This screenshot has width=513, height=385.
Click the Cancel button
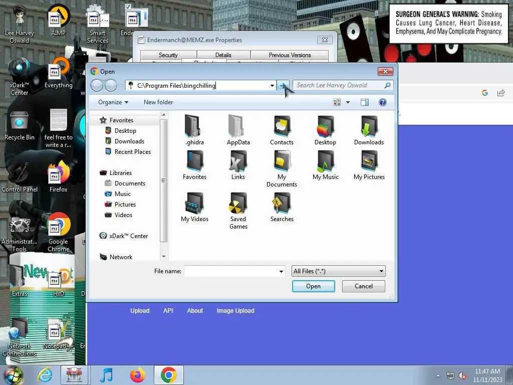[x=364, y=286]
